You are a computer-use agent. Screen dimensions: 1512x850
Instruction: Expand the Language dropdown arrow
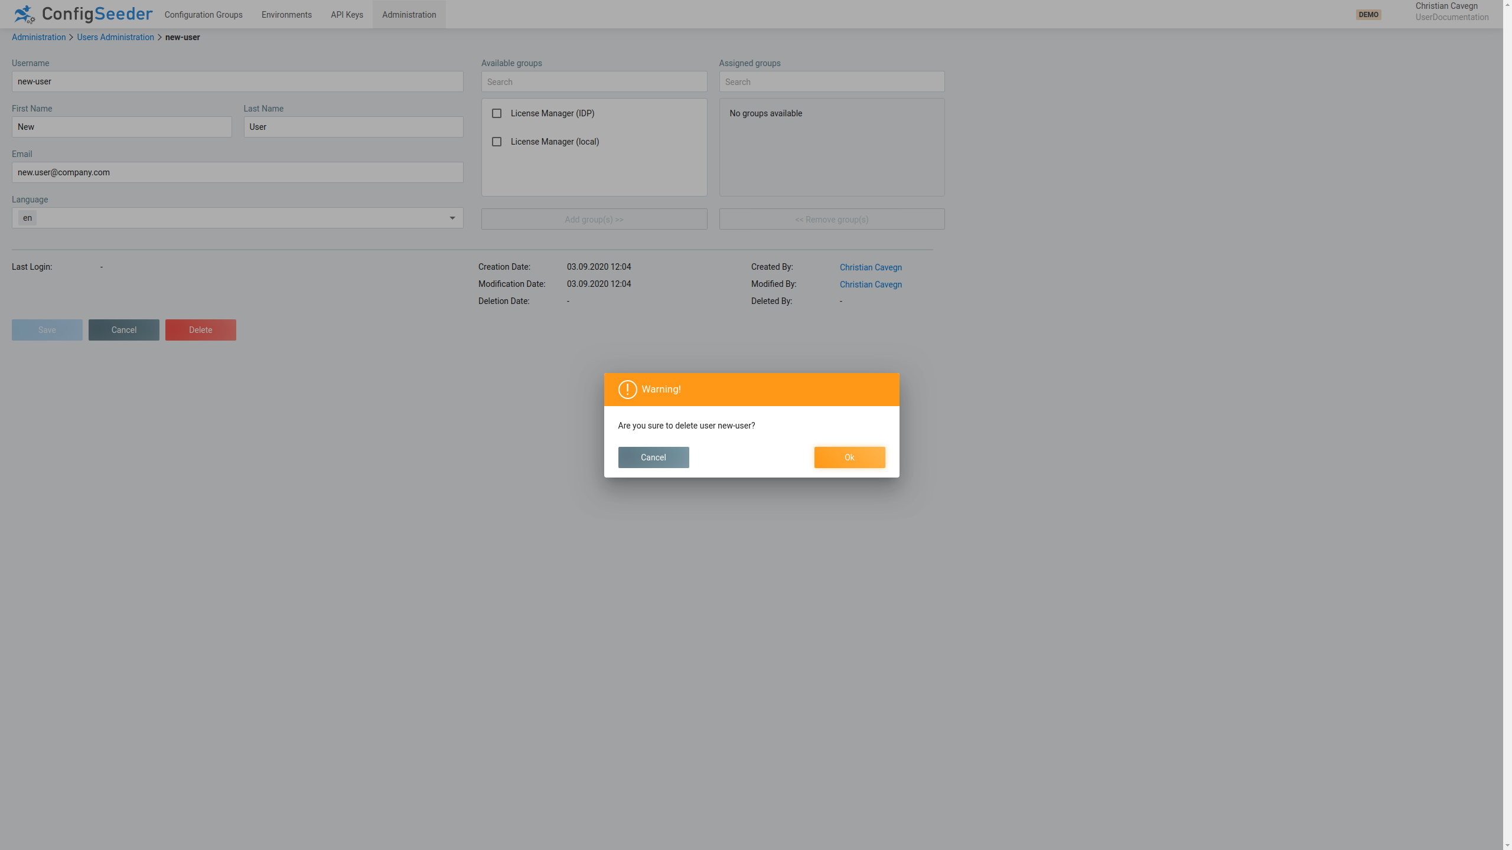pos(452,218)
